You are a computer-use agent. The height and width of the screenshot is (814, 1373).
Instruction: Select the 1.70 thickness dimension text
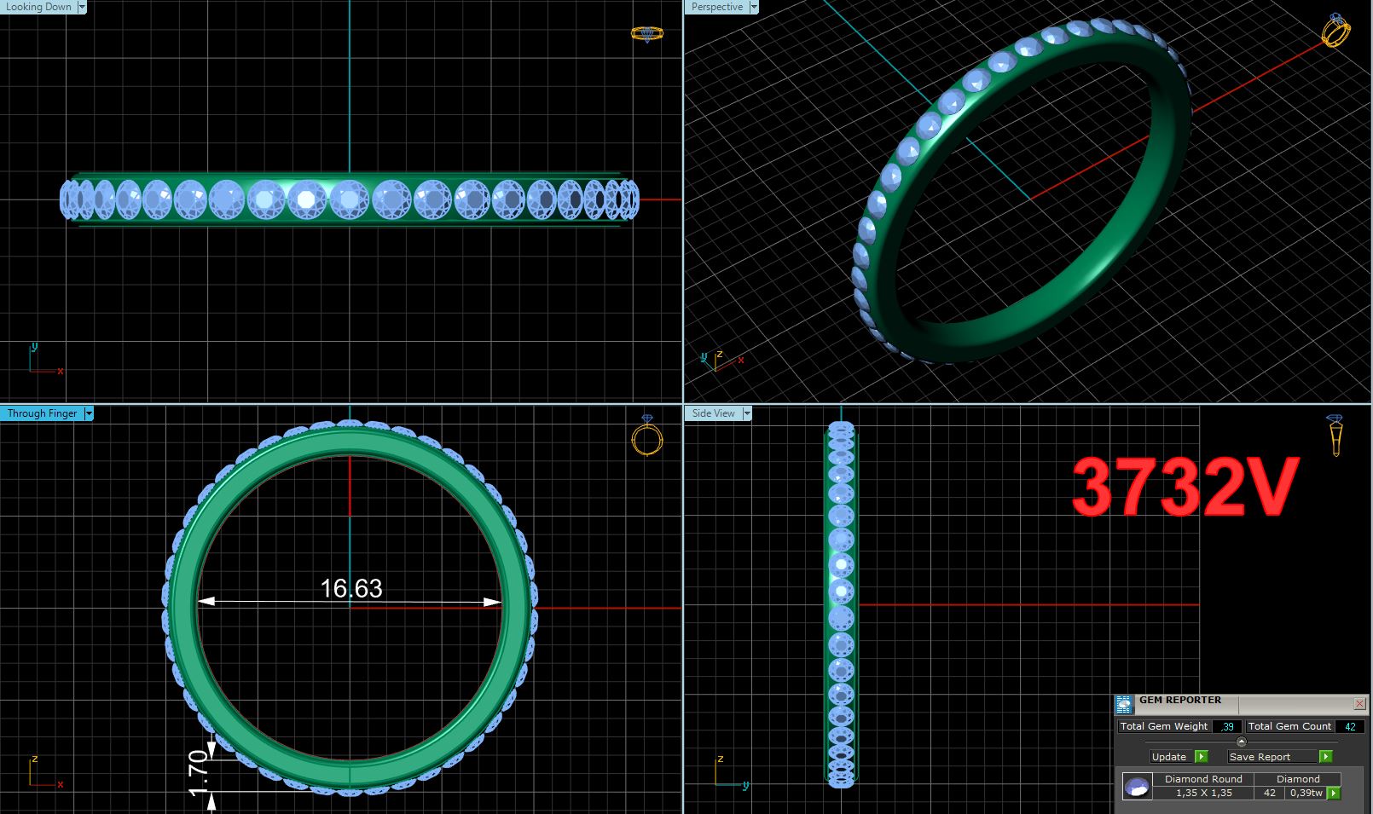pos(198,773)
